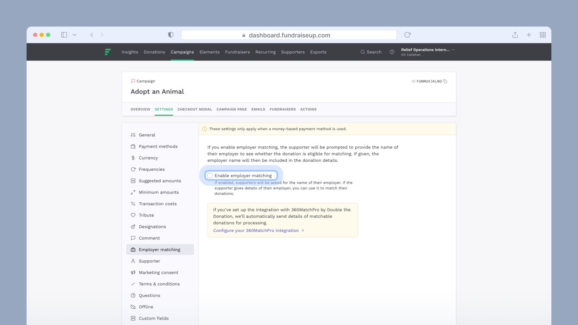
Task: Select the Currency dollar icon in the sidebar
Action: pyautogui.click(x=132, y=158)
